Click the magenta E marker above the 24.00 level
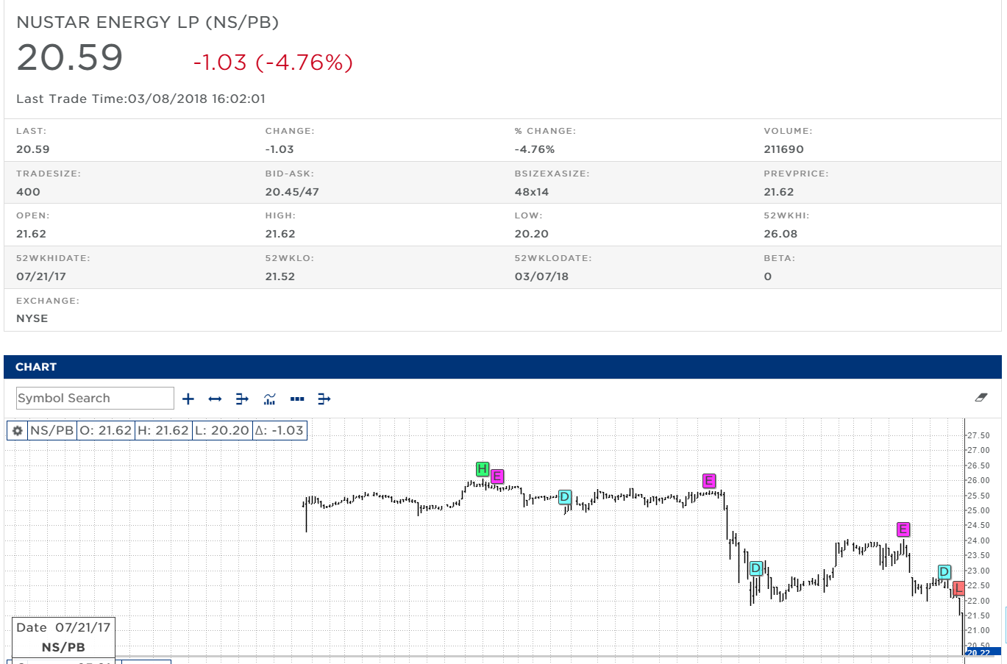 coord(903,529)
